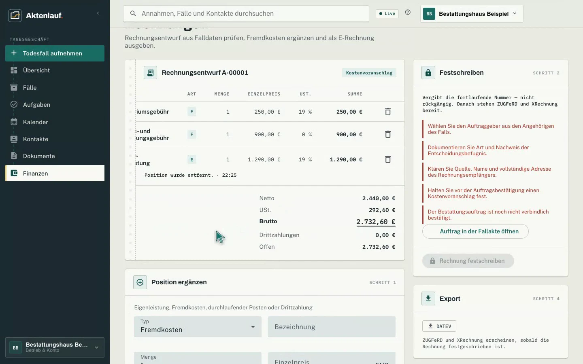This screenshot has height=364, width=583.
Task: Click the Position wurde entfernt notice
Action: coord(190,175)
